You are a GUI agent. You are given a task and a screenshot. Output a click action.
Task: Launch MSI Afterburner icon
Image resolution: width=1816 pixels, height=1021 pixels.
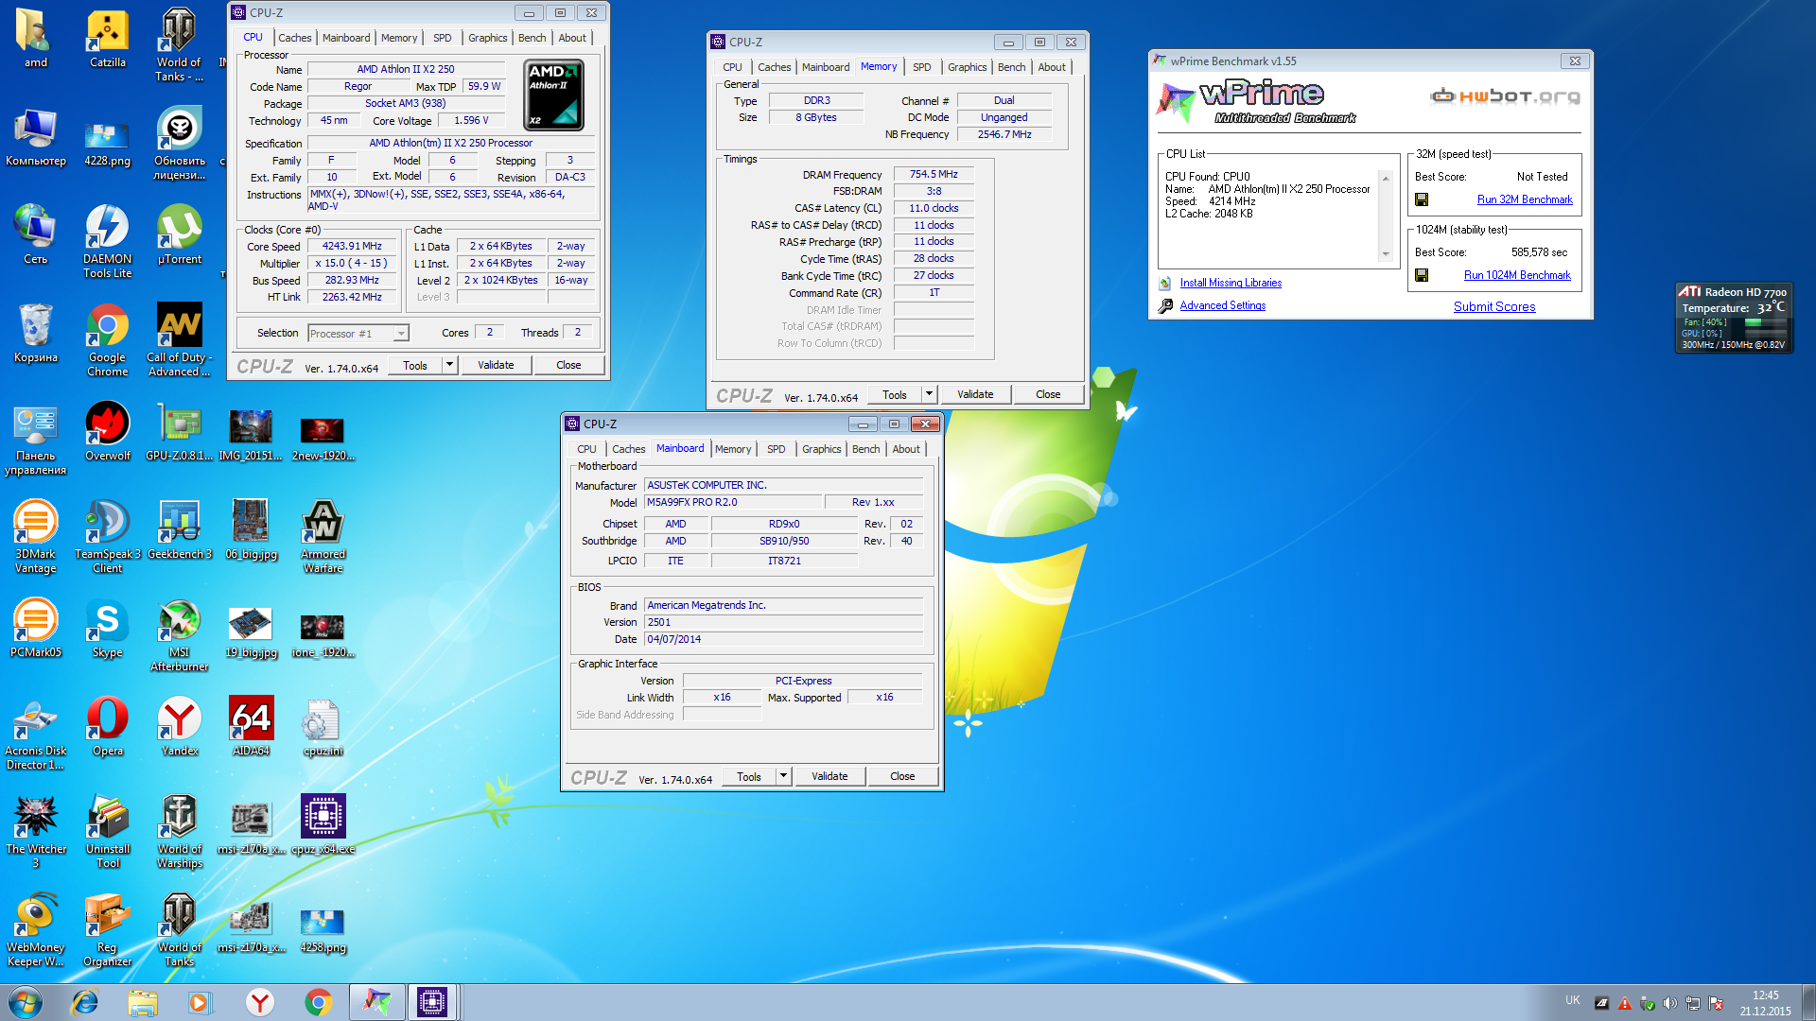180,635
